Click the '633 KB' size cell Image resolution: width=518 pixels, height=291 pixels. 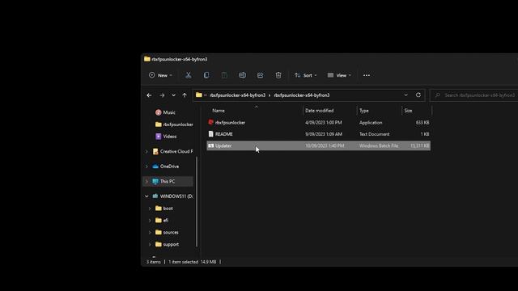click(422, 122)
